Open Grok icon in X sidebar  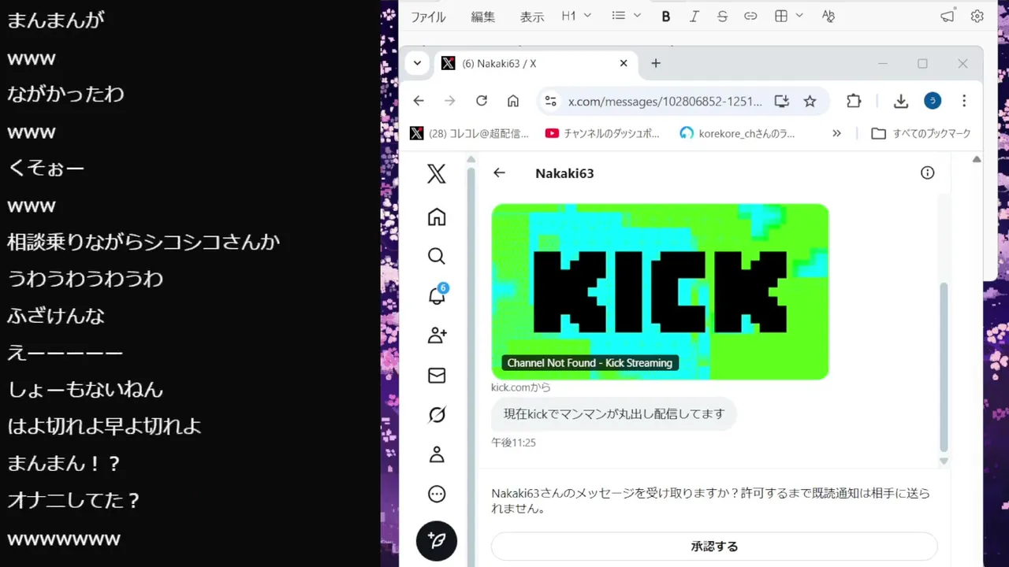pos(437,415)
